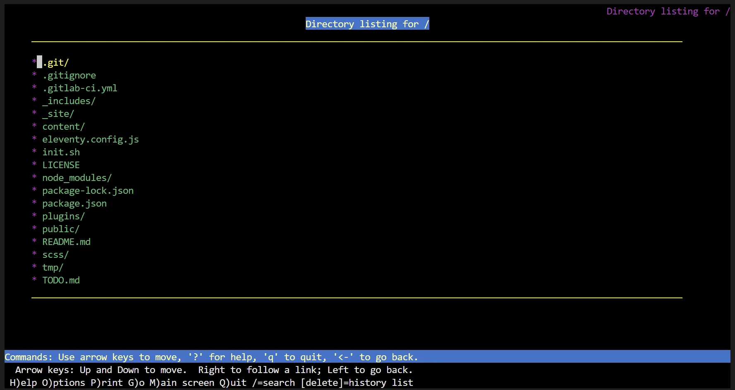The height and width of the screenshot is (390, 735).
Task: Click the package.json file link
Action: [x=74, y=203]
